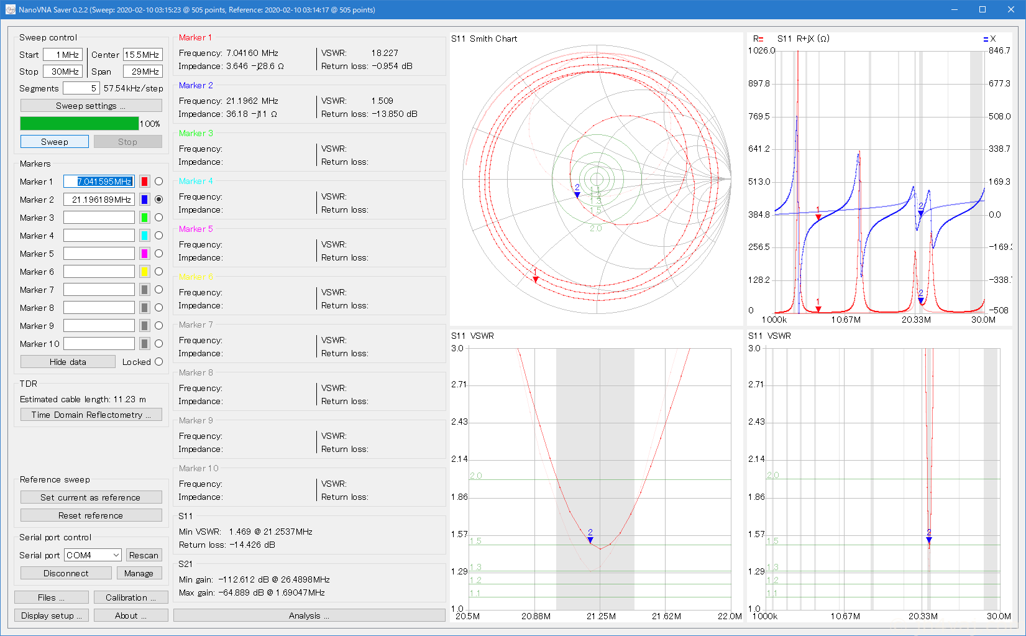Viewport: 1026px width, 636px height.
Task: Open the Files dialog
Action: coord(52,597)
